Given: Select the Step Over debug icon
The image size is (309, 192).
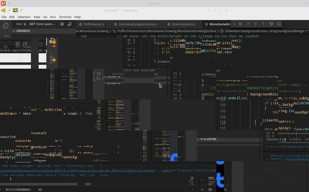Looking at the screenshot, I should point(248,24).
